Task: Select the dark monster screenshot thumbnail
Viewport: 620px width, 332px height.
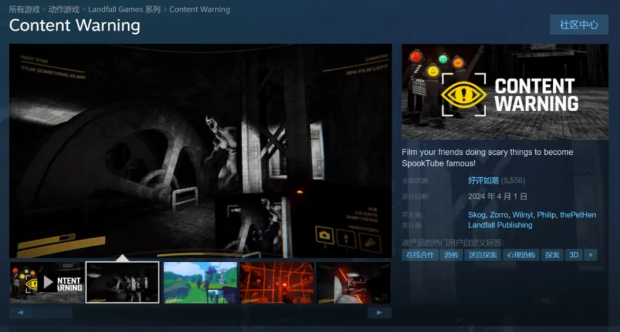Action: coord(122,282)
